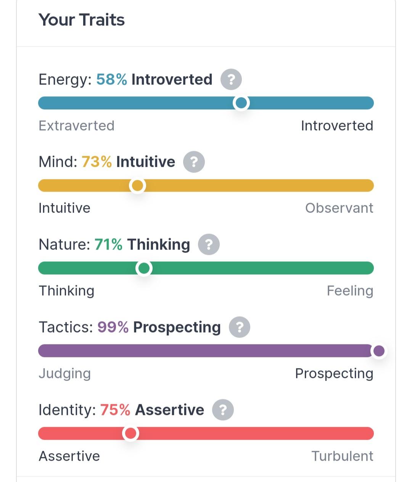412x482 pixels.
Task: Click the Energy slider handle
Action: pos(242,102)
